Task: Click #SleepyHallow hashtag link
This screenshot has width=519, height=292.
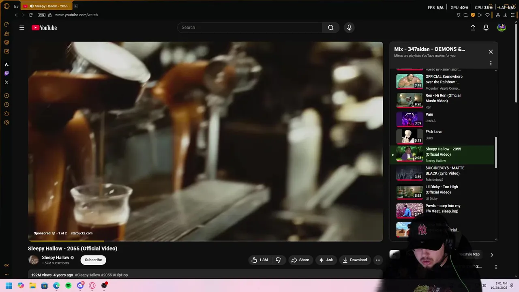Action: [x=87, y=275]
